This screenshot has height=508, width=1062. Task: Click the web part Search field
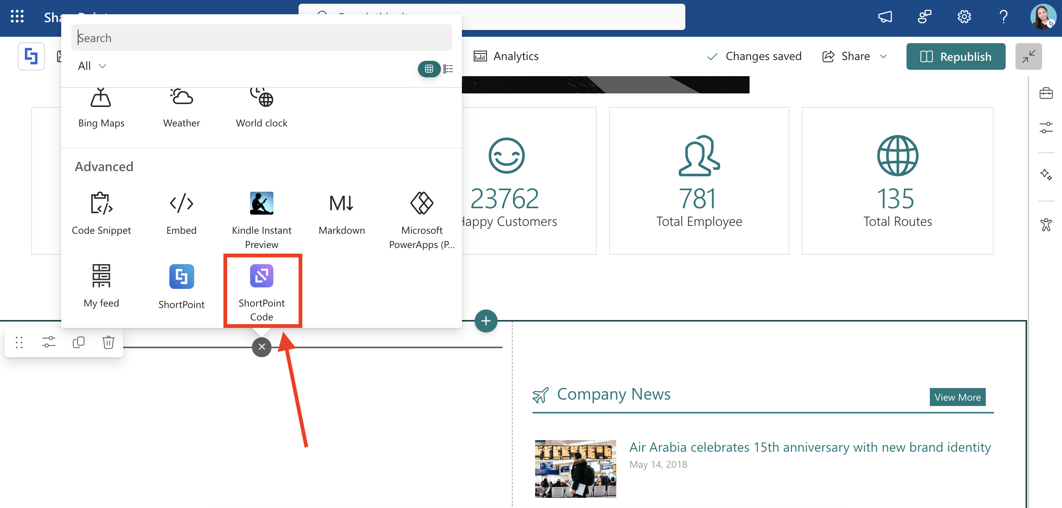coord(261,38)
